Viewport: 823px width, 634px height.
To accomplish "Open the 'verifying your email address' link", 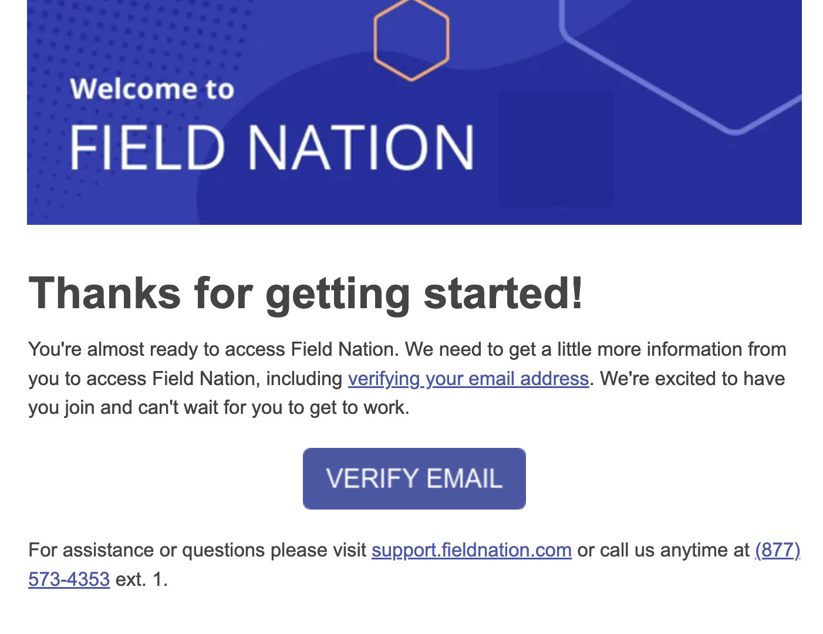I will [468, 379].
